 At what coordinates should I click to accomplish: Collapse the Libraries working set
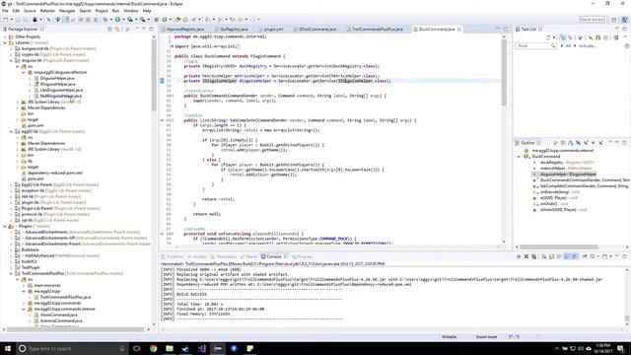(x=5, y=42)
